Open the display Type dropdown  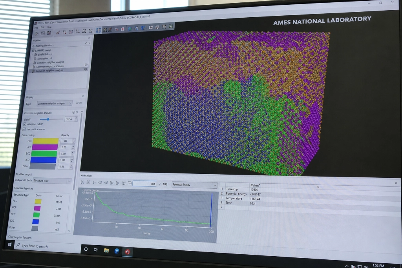coord(54,103)
